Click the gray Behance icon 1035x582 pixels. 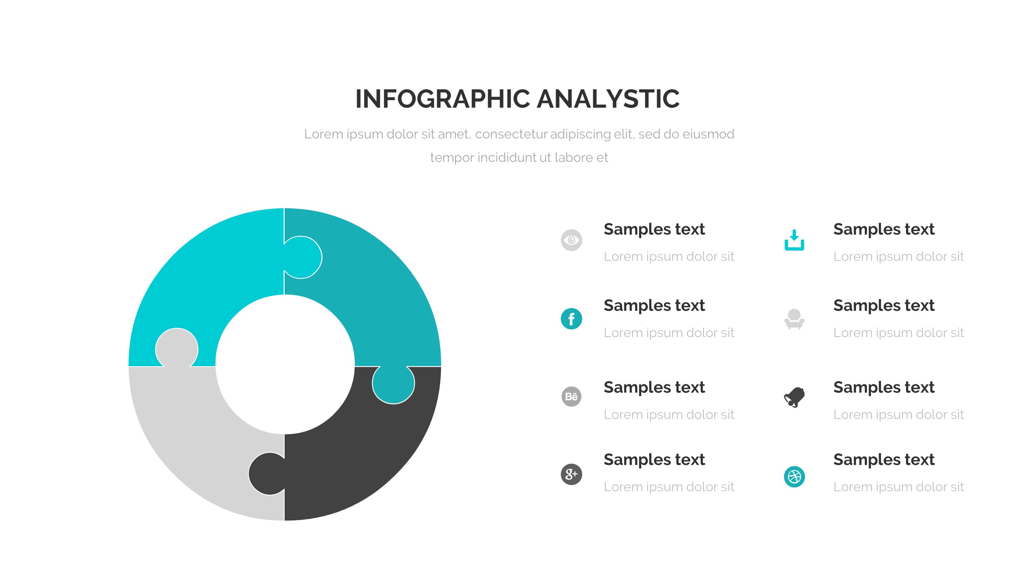571,396
